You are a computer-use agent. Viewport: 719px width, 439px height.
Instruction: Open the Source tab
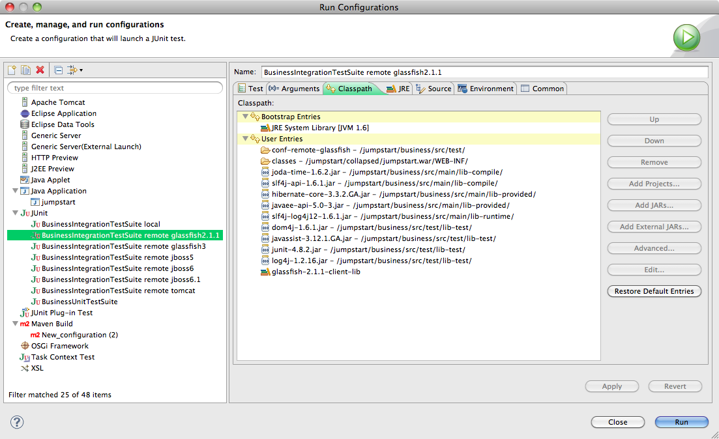(x=433, y=89)
